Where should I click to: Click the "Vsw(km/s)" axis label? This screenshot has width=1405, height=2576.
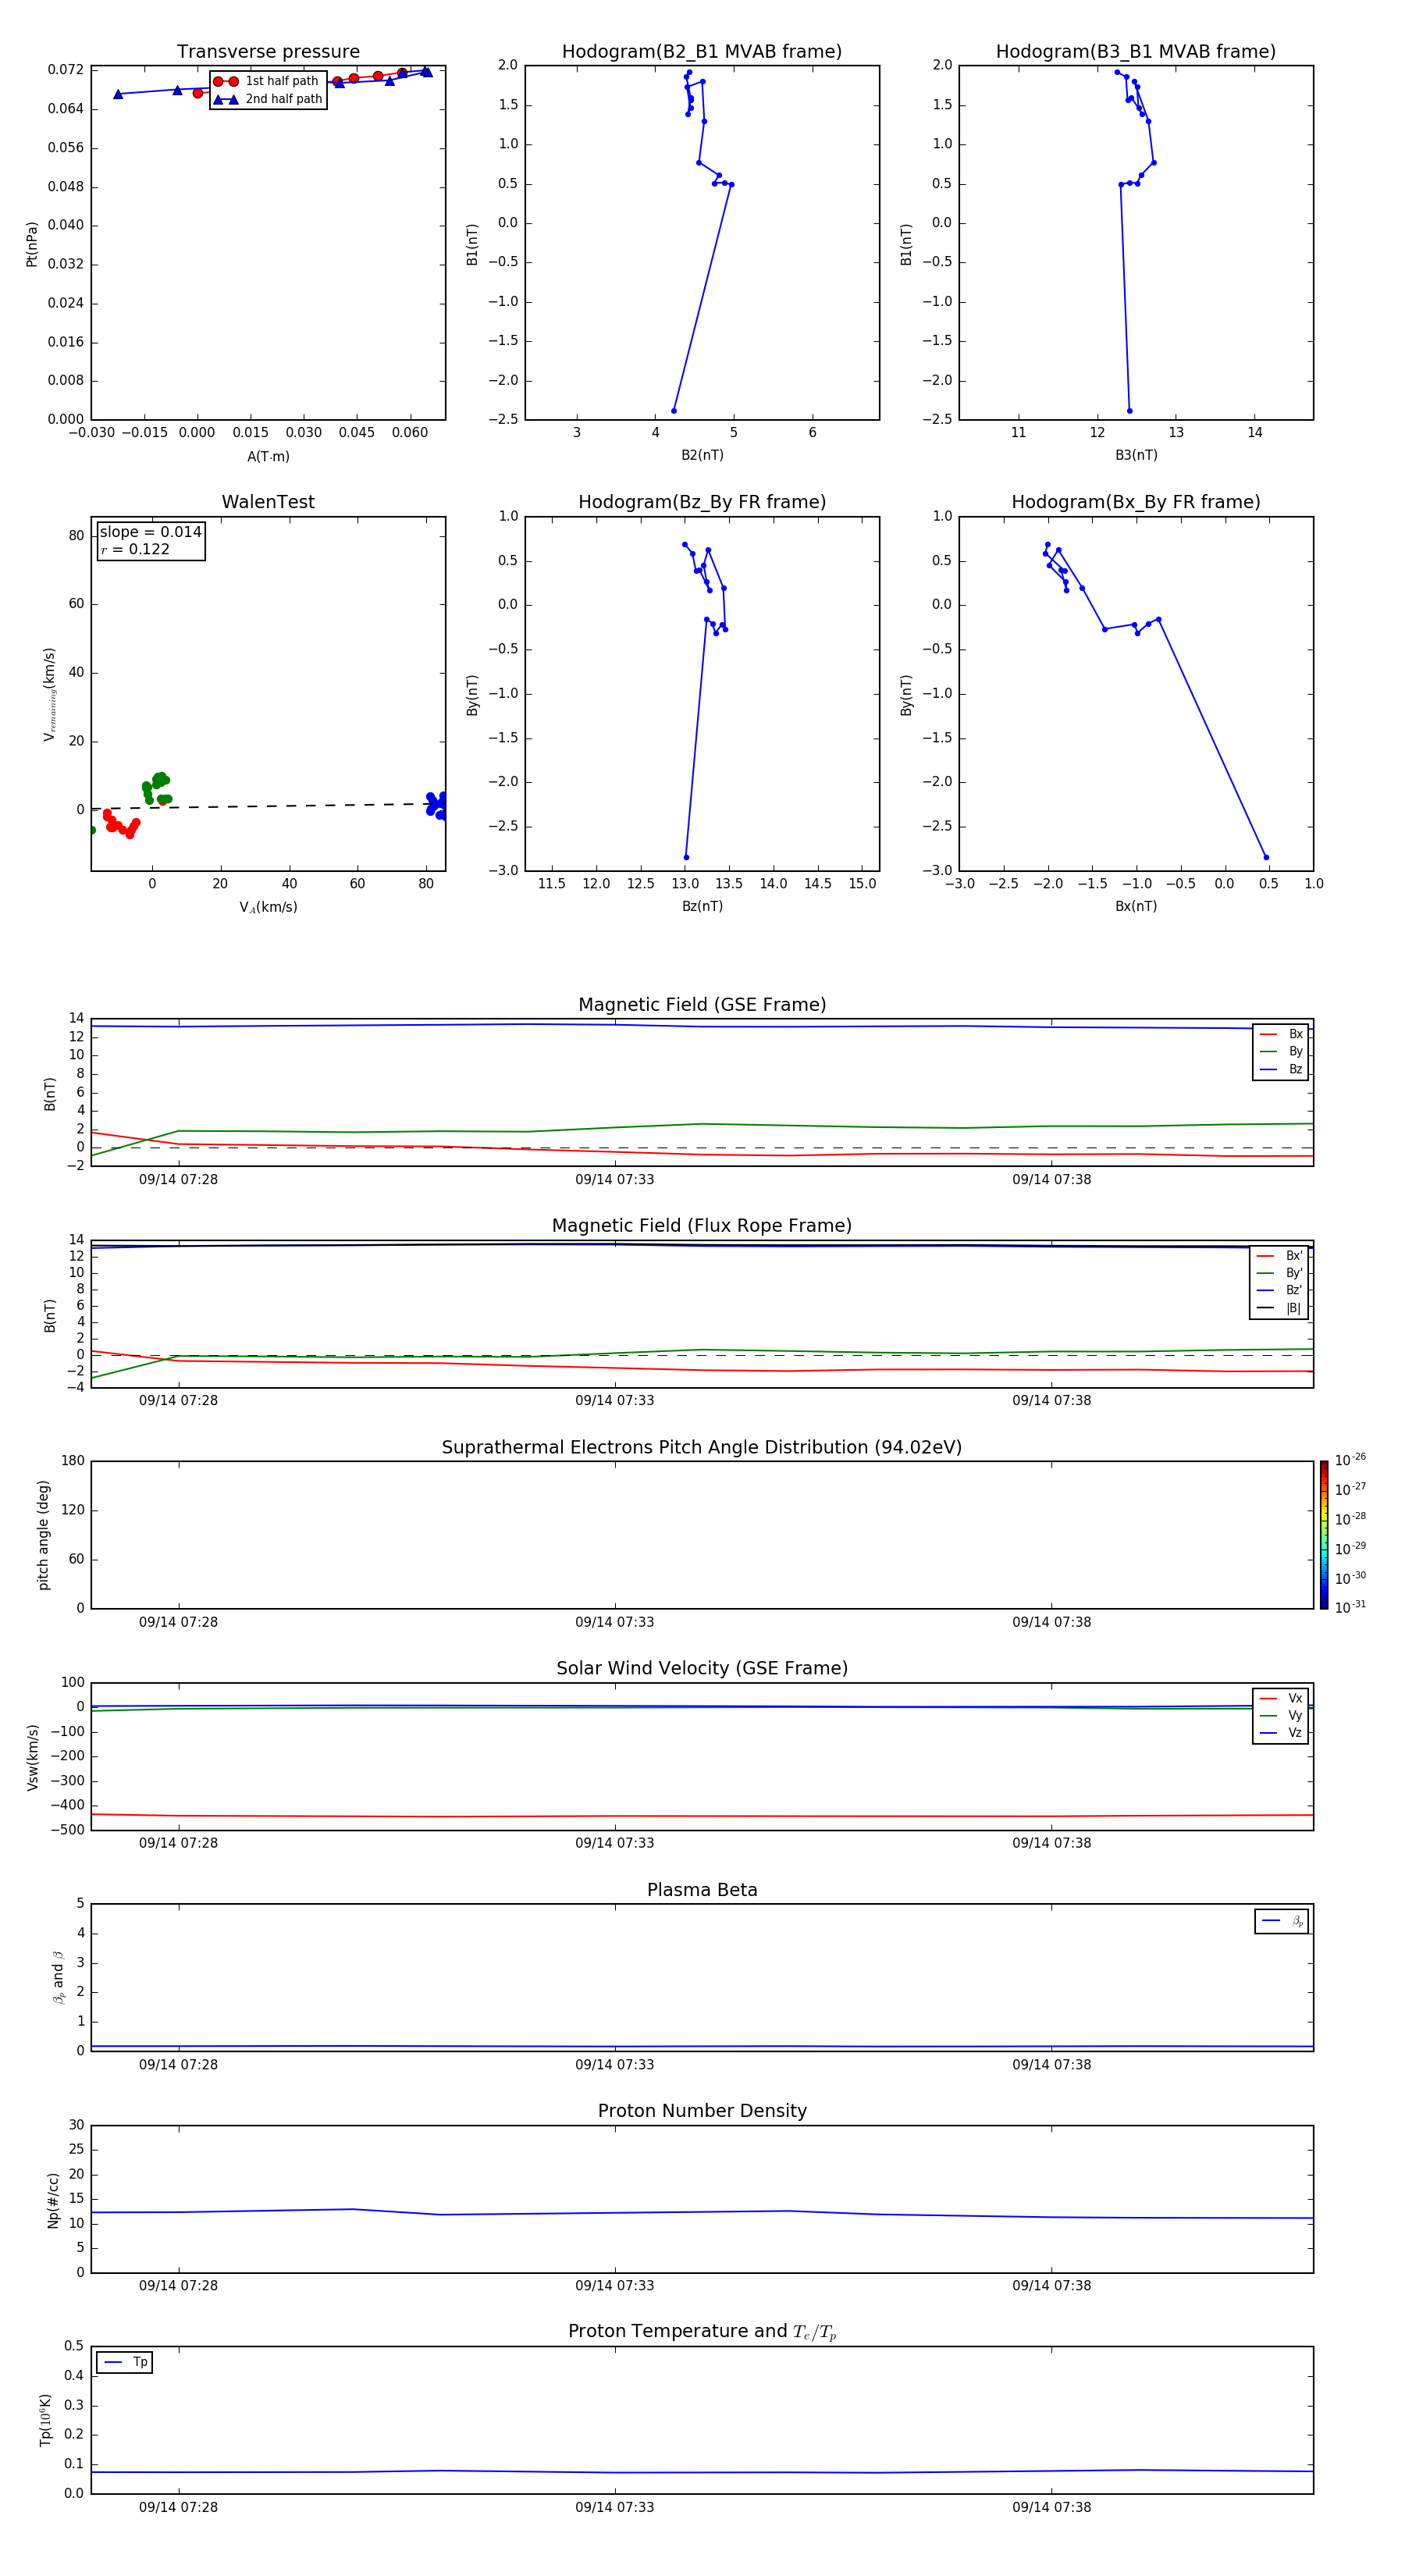click(32, 1757)
